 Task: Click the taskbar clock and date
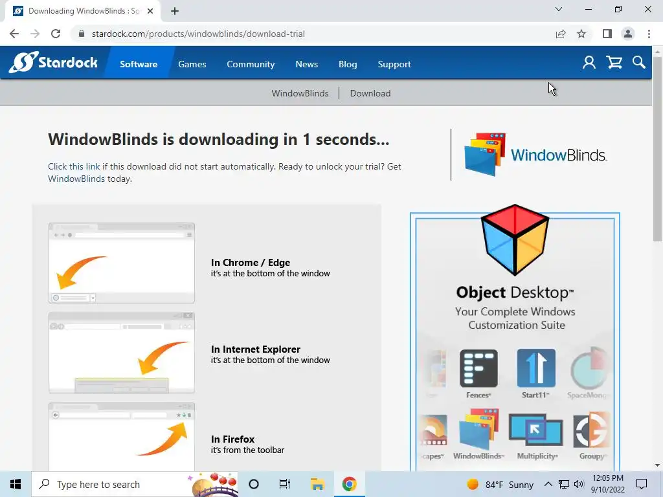(x=607, y=484)
